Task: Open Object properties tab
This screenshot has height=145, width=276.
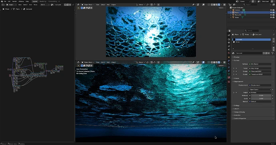Action: (229, 57)
